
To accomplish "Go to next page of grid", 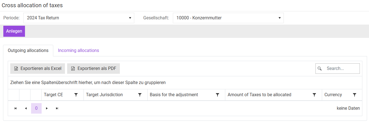I will tap(47, 108).
